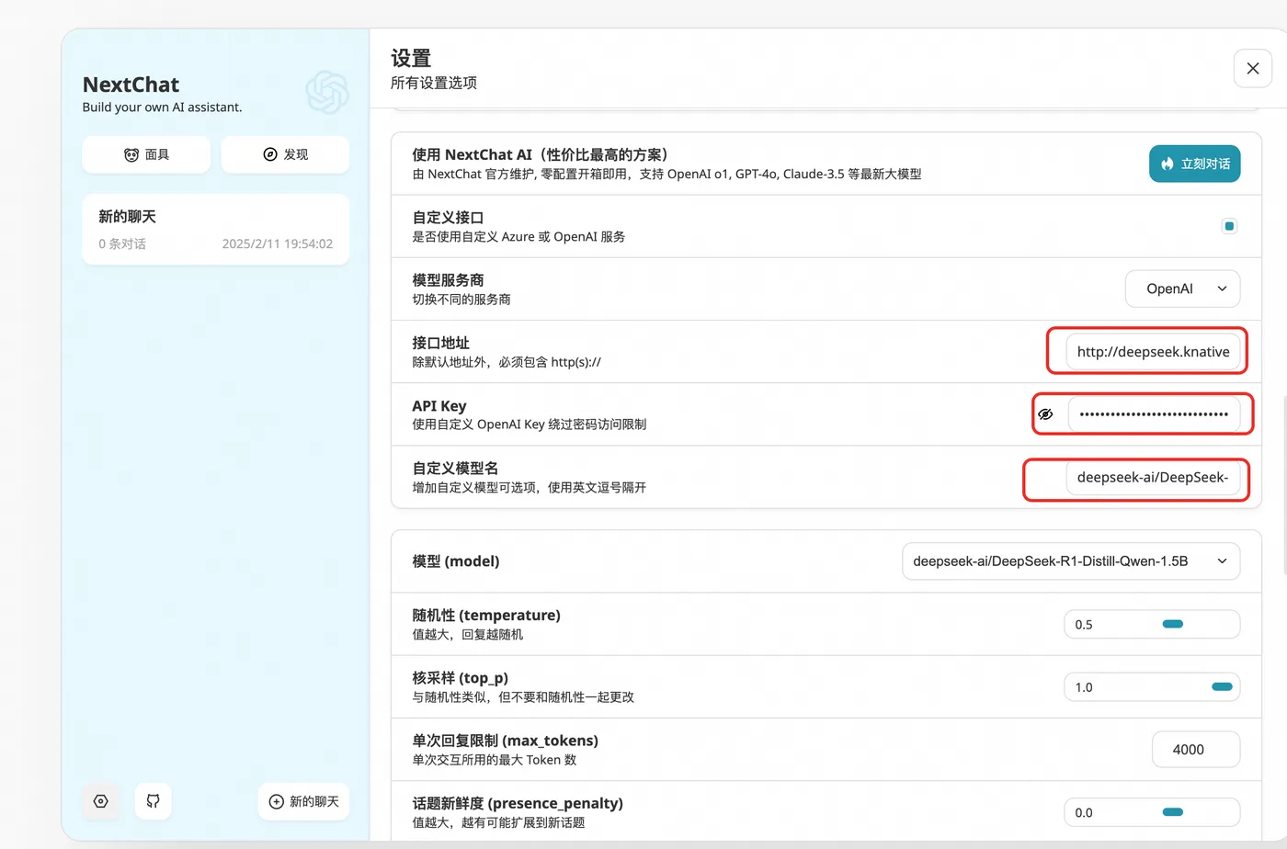The height and width of the screenshot is (849, 1287).
Task: Click the 所有设置选项 subtitle text
Action: tap(434, 83)
